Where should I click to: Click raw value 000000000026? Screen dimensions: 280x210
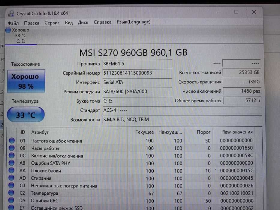[x=237, y=185]
